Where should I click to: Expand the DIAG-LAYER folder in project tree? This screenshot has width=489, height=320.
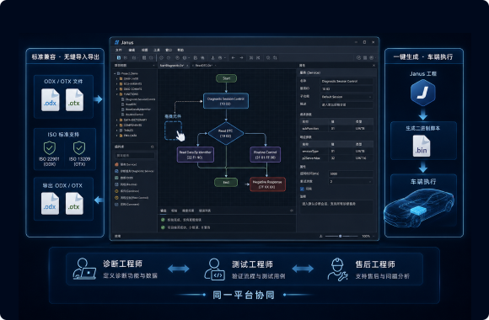117,79
